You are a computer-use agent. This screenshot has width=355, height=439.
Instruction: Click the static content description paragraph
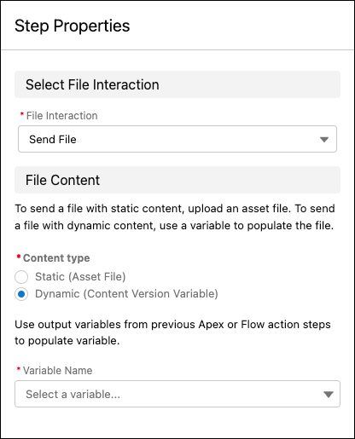pyautogui.click(x=175, y=217)
